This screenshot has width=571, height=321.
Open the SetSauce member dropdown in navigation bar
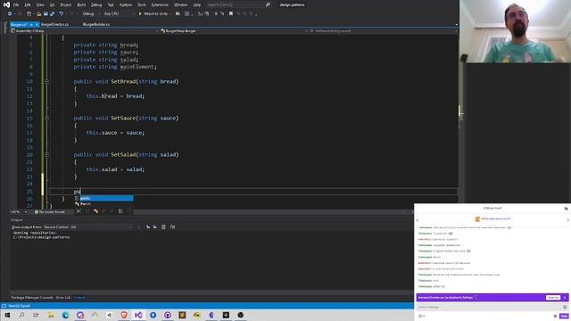tap(383, 31)
